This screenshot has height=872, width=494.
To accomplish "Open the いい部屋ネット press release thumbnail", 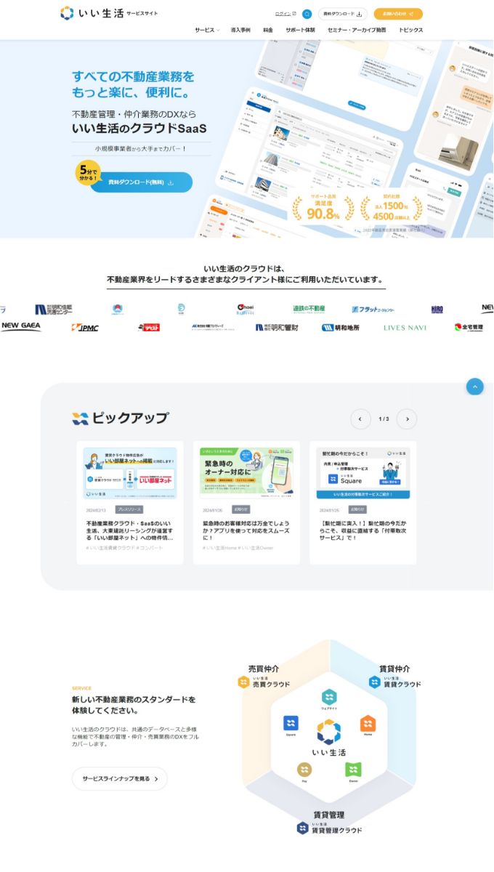I will (x=129, y=473).
